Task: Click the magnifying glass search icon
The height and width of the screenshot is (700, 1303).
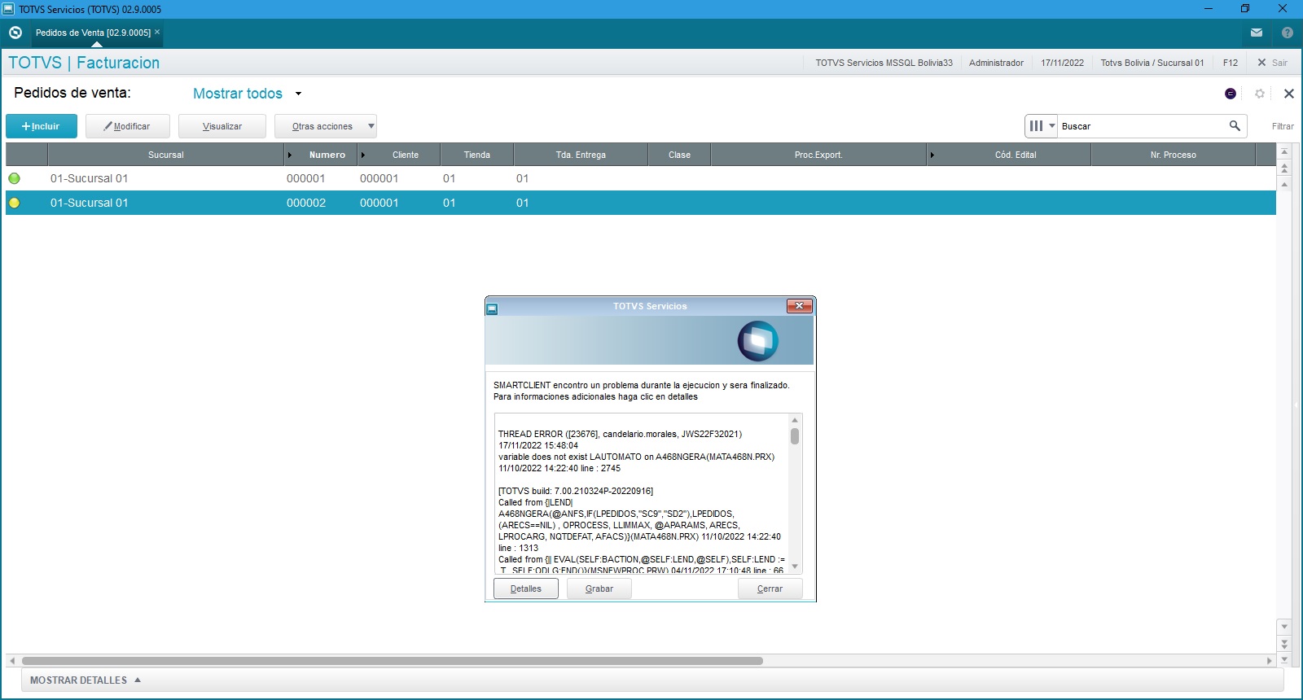Action: point(1235,125)
